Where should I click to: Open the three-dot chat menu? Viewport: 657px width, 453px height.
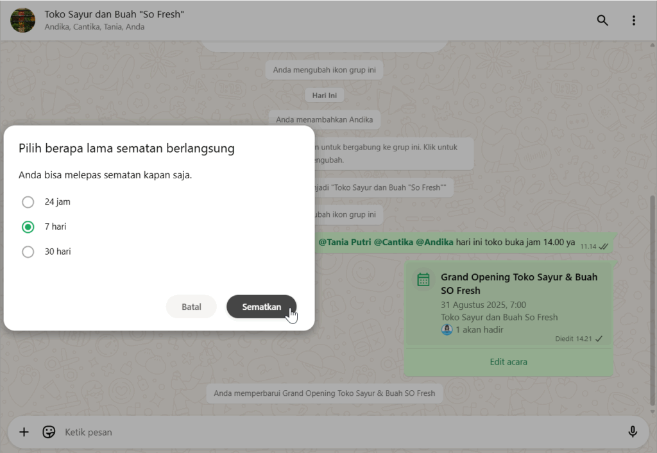point(633,21)
